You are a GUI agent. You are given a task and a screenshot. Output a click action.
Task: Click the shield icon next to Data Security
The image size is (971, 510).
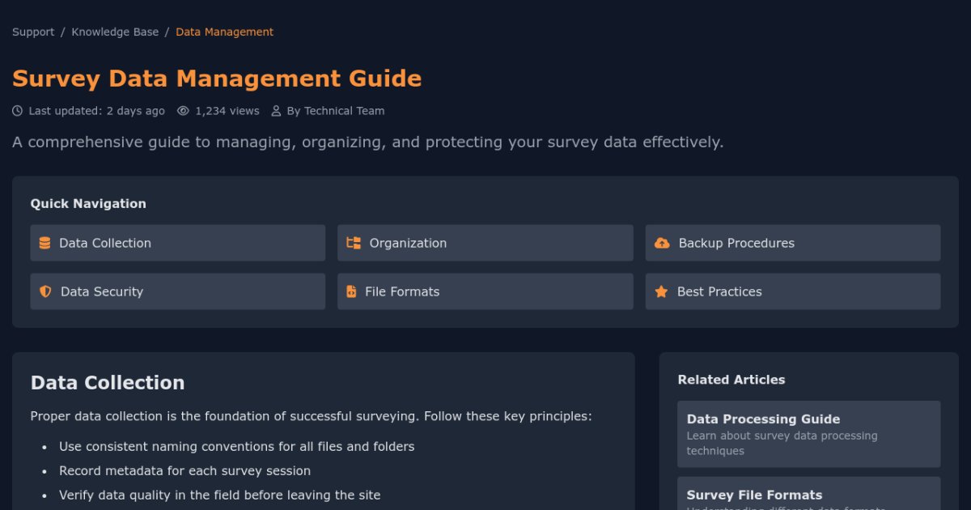45,291
